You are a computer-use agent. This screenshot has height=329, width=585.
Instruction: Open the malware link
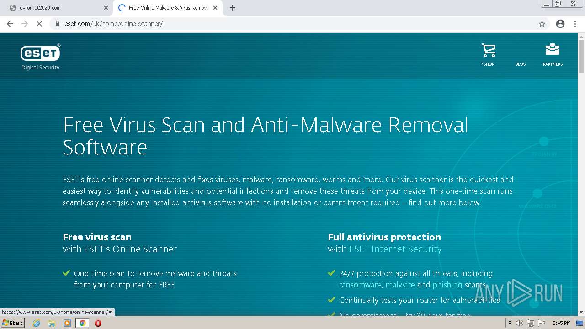(400, 285)
